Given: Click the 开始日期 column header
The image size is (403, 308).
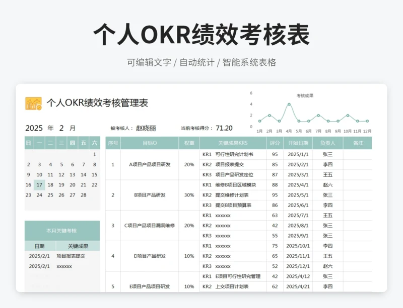Looking at the screenshot, I should (x=298, y=143).
